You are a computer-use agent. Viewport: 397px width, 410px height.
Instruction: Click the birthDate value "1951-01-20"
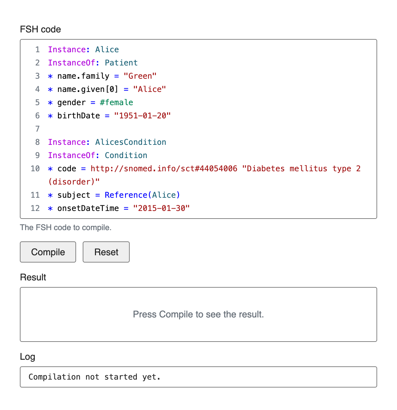[142, 116]
